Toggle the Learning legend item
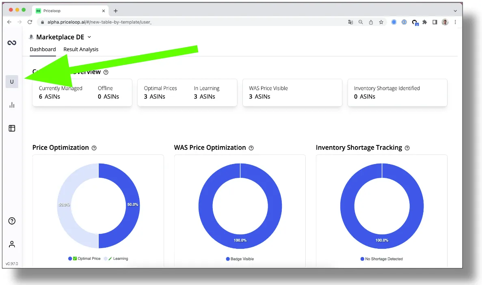 click(x=116, y=259)
